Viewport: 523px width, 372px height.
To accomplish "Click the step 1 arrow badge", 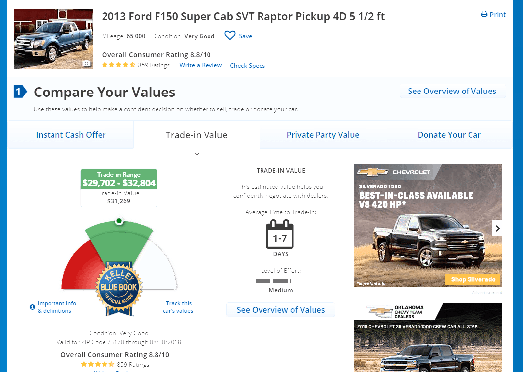I will point(20,92).
